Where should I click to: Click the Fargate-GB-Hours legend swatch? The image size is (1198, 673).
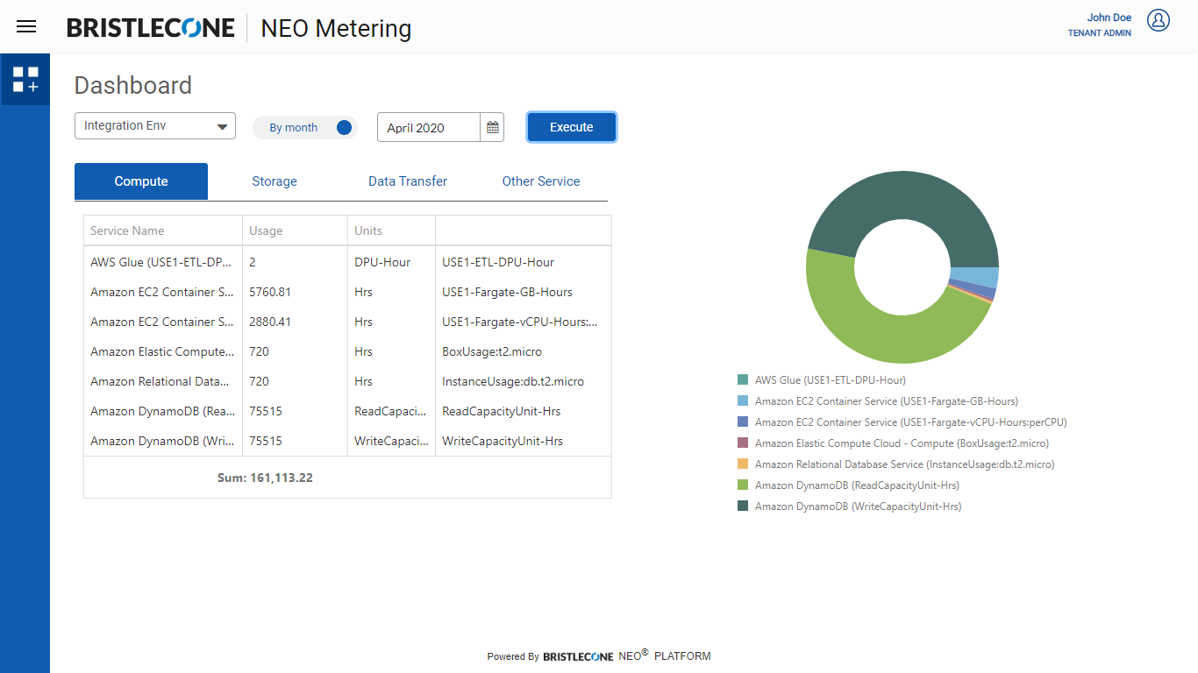[743, 401]
